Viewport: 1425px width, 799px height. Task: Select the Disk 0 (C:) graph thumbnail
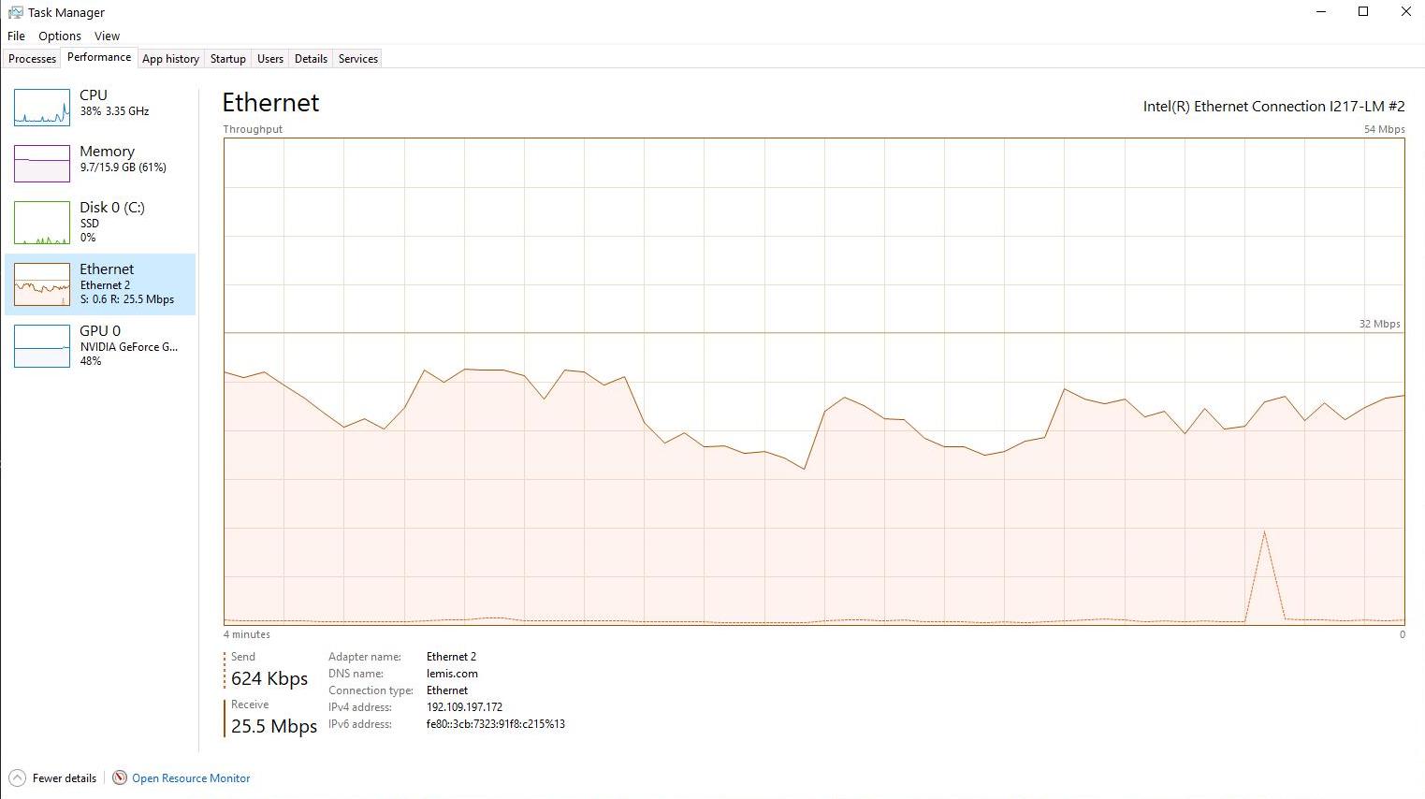click(42, 223)
